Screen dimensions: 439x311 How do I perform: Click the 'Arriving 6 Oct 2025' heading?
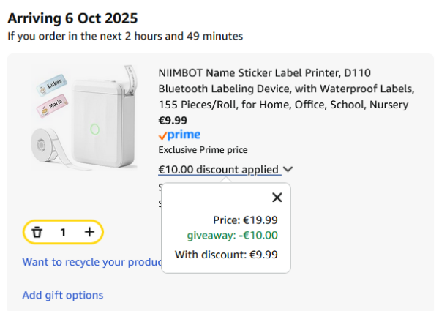tap(73, 18)
